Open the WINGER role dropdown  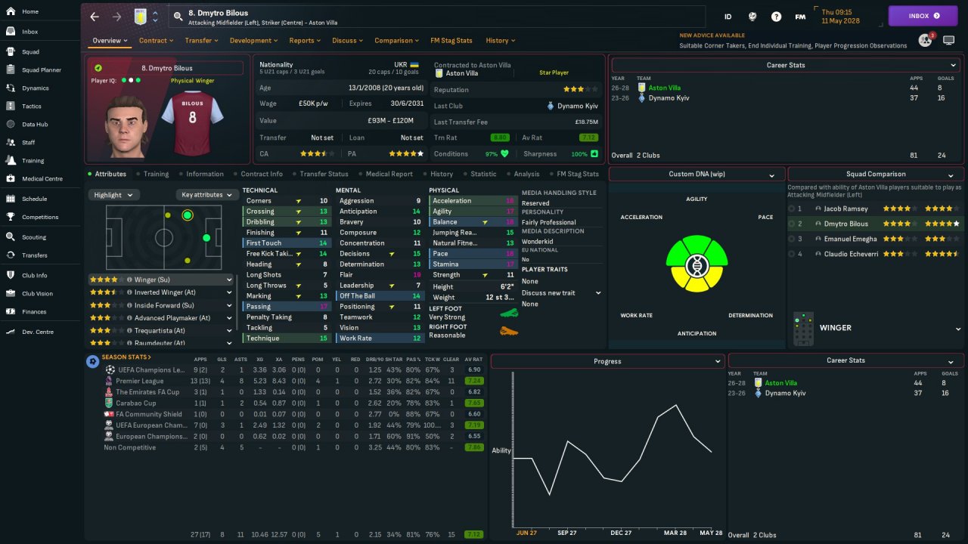pos(958,329)
